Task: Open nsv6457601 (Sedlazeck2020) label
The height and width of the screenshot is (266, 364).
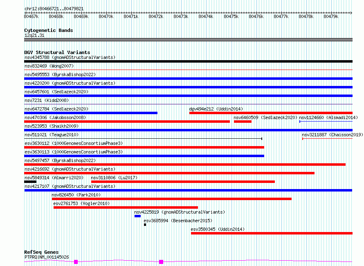Action: click(56, 92)
